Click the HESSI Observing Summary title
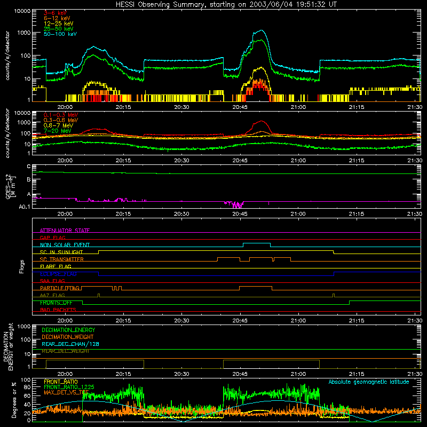Viewport: 427px width, 427px height. 226,5
